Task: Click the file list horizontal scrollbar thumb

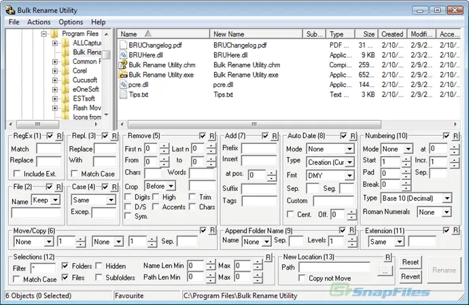Action: [254, 124]
